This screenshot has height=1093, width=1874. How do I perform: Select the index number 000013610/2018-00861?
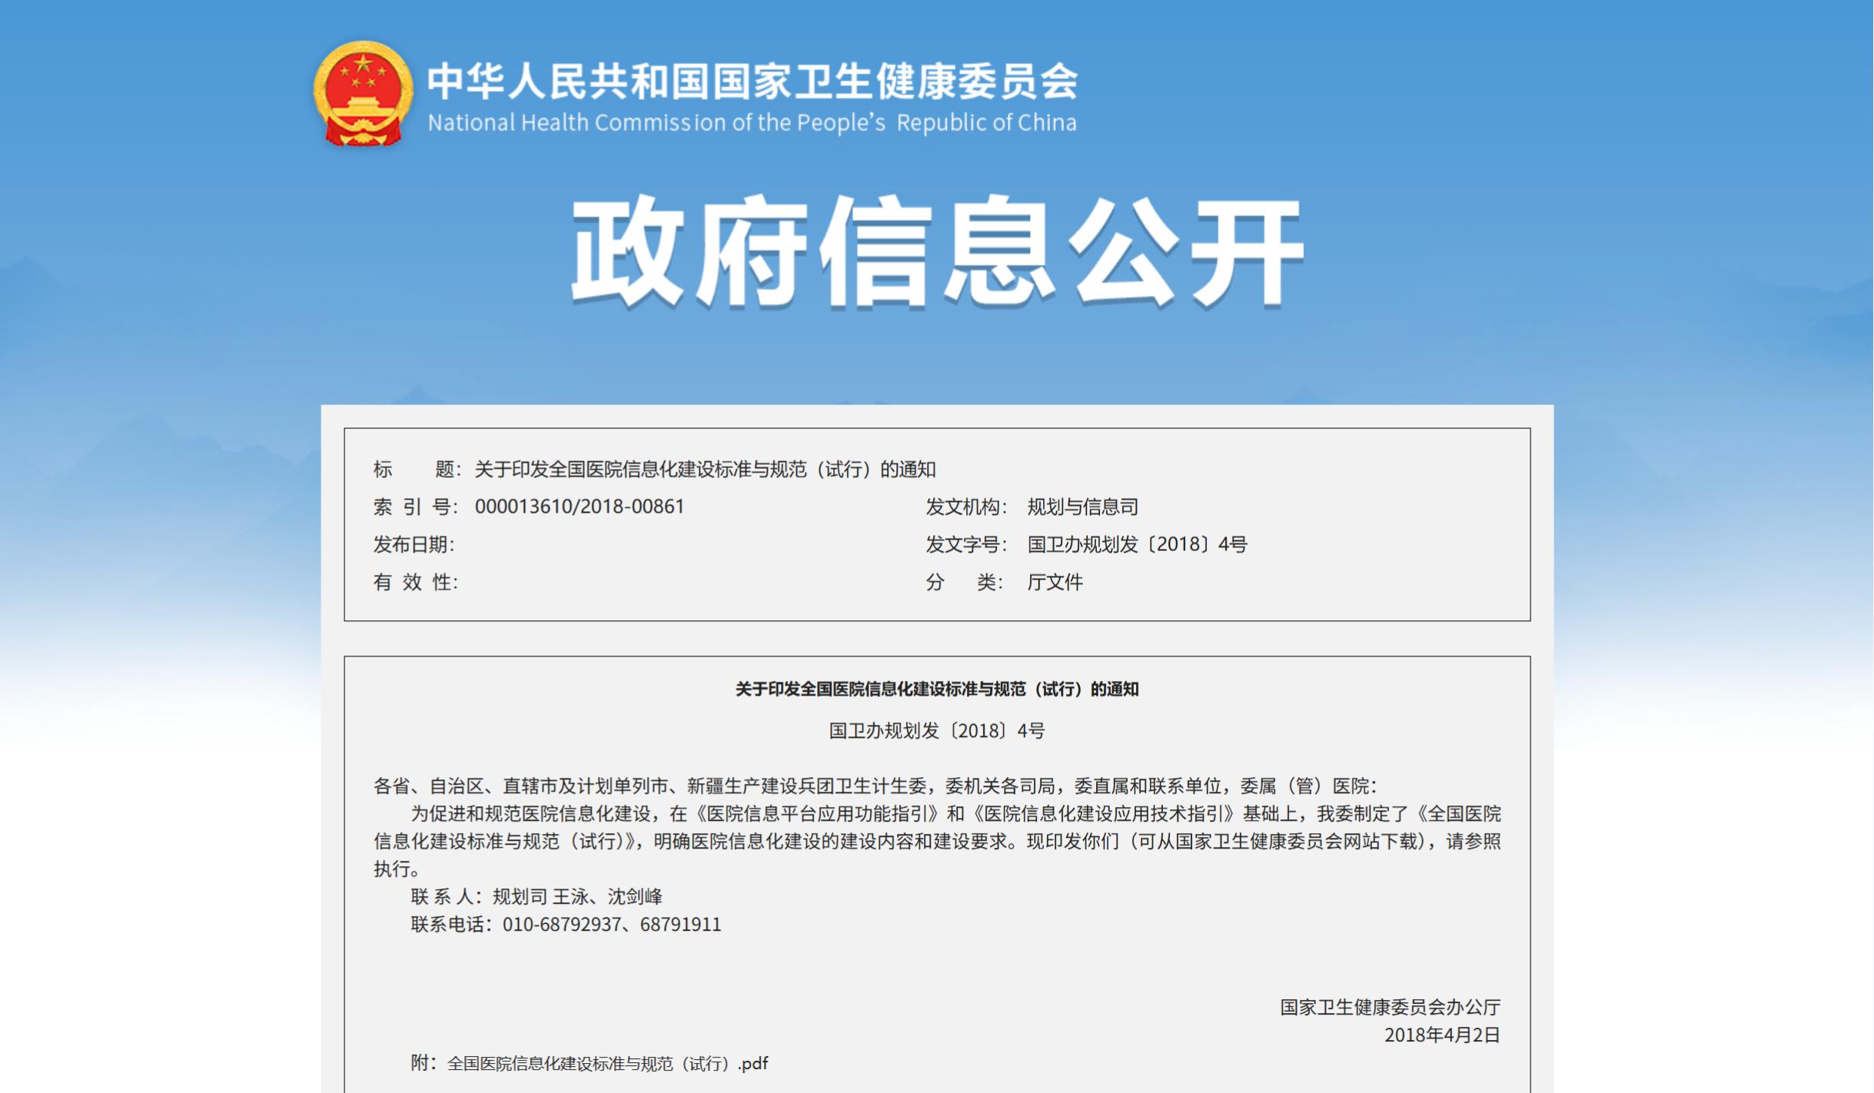[x=580, y=507]
